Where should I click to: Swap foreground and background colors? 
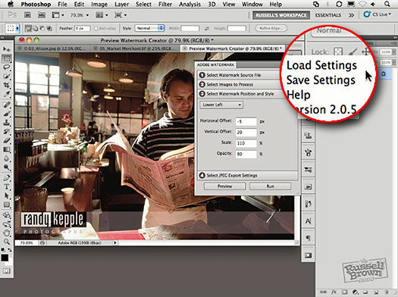10,250
